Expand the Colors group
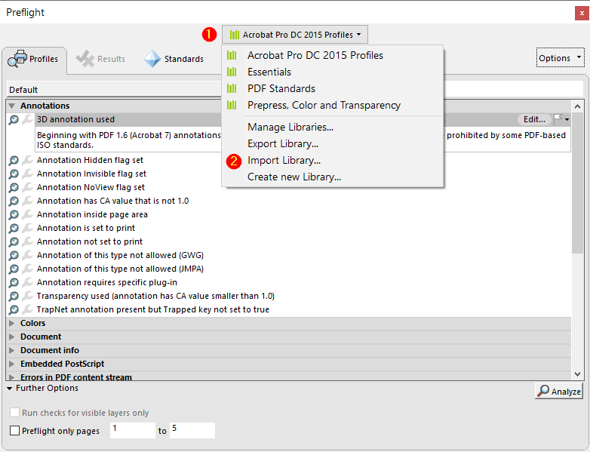The height and width of the screenshot is (452, 590). click(12, 324)
